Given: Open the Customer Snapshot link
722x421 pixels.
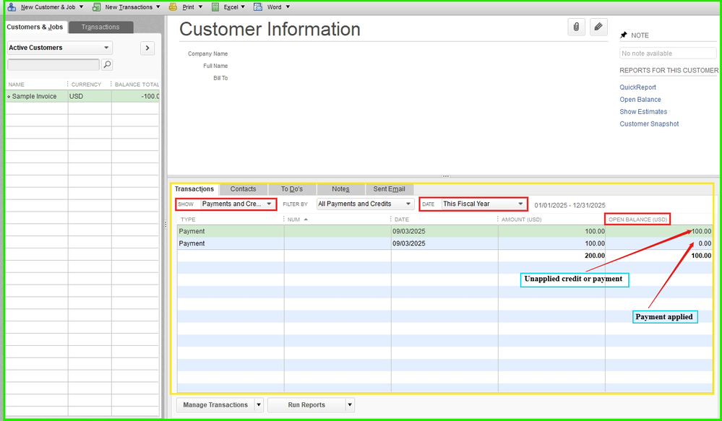Looking at the screenshot, I should [649, 124].
